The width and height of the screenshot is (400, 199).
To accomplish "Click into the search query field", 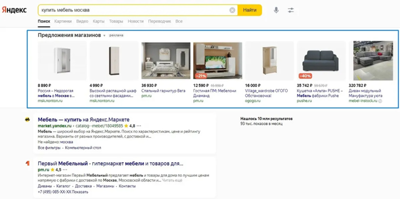I will coord(134,10).
